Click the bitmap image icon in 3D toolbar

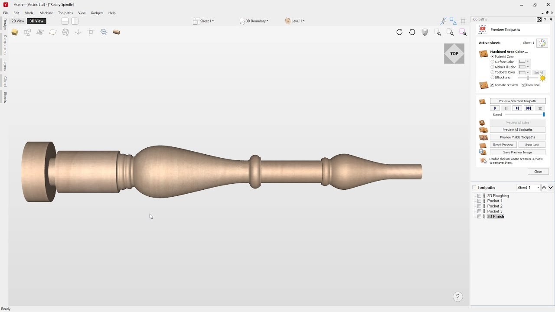40,32
